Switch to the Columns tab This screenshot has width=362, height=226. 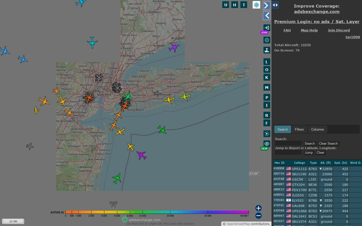click(318, 129)
